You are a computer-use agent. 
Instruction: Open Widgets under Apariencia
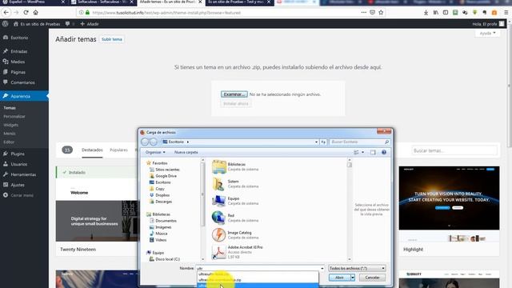pos(10,125)
